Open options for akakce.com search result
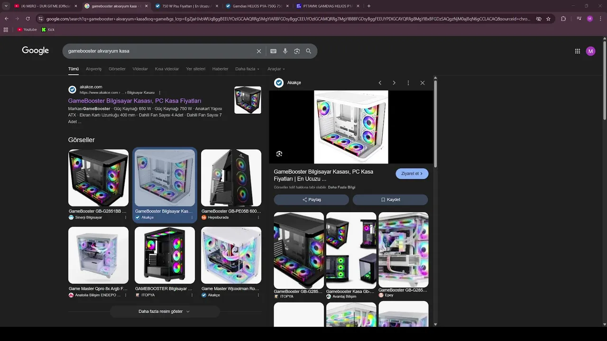 160,93
